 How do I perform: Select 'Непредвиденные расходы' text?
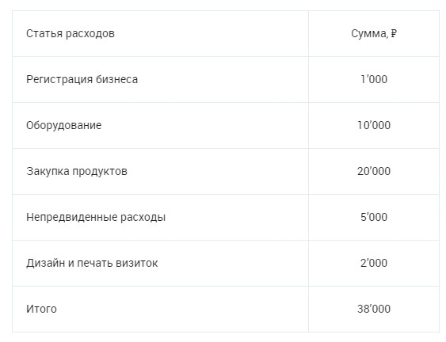click(x=96, y=217)
